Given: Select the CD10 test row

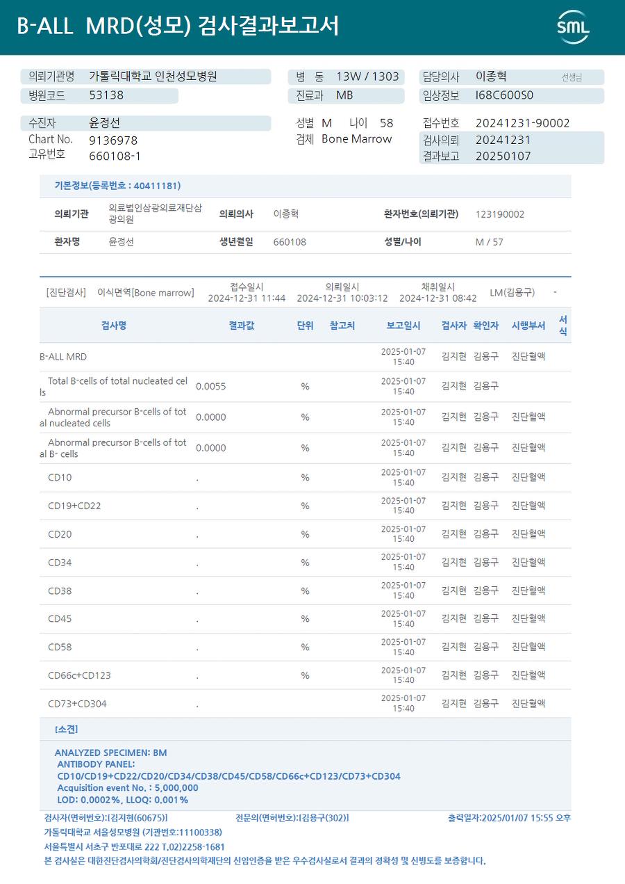Looking at the screenshot, I should coord(306,478).
